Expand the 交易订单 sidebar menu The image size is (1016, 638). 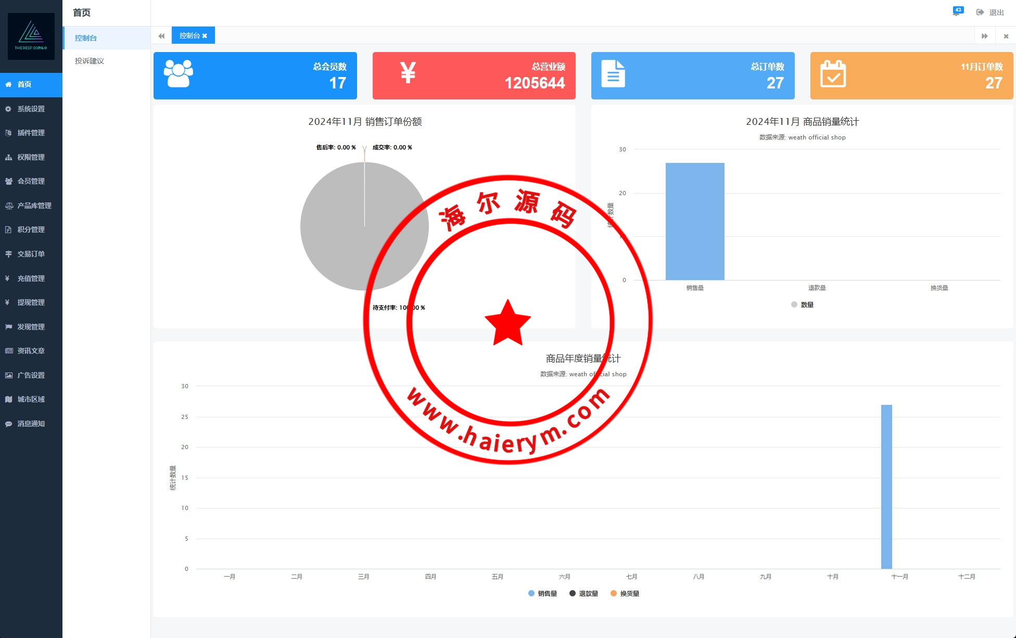(31, 254)
